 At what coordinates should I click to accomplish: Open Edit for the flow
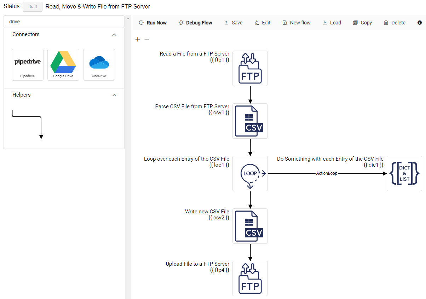coord(262,23)
